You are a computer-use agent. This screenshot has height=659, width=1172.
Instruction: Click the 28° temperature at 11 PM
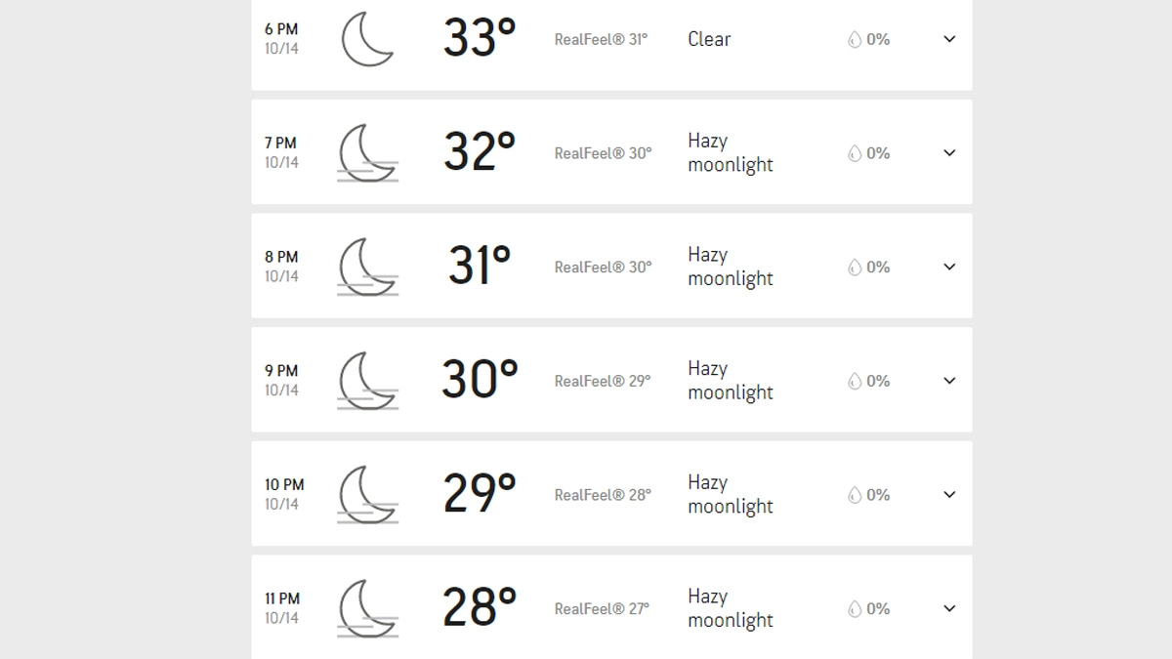[479, 607]
